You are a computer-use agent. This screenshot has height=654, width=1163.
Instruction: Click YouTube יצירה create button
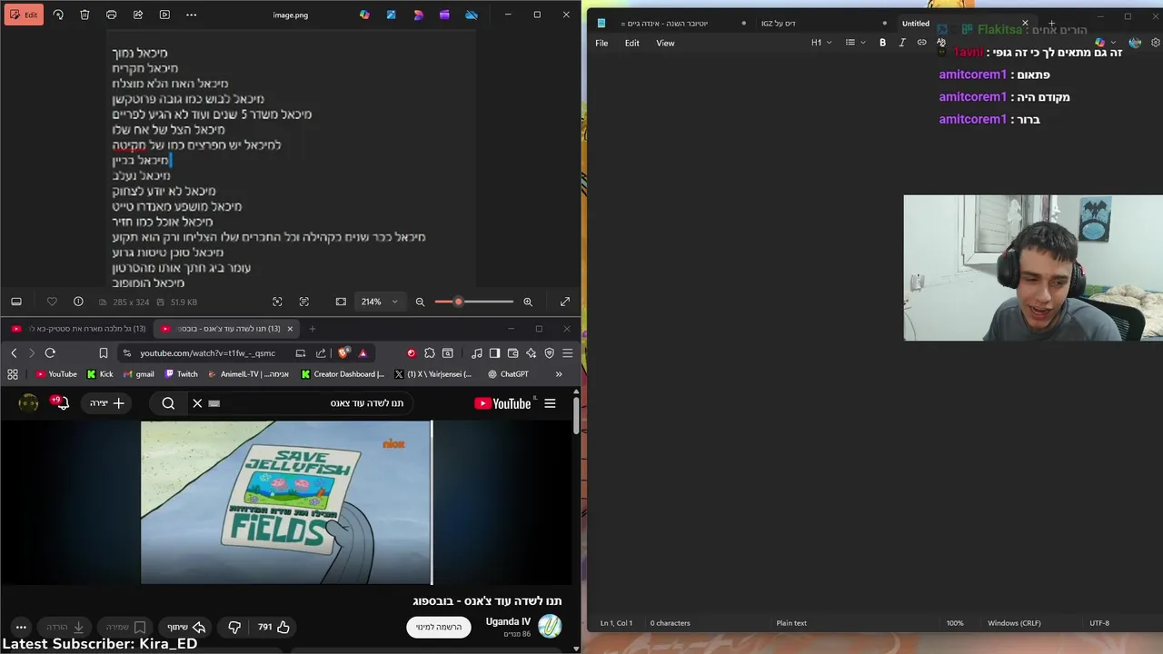[107, 403]
